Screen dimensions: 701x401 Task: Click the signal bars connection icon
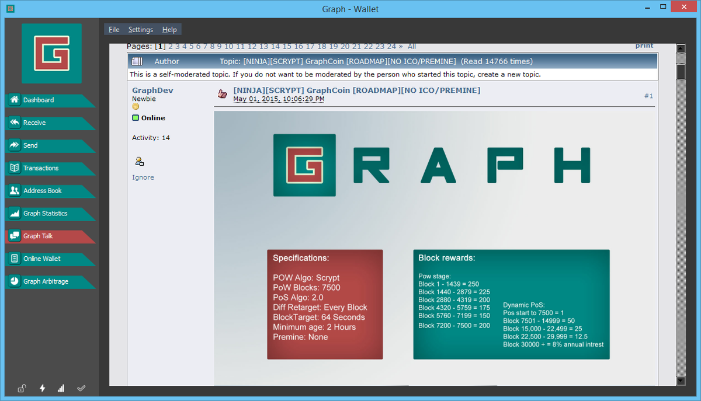pyautogui.click(x=61, y=388)
